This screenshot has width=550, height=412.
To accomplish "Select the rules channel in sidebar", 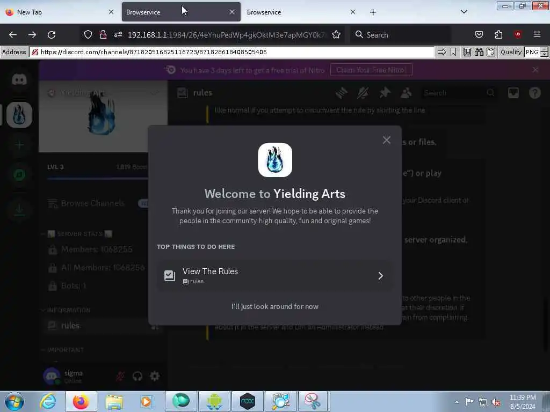I will tap(103, 326).
